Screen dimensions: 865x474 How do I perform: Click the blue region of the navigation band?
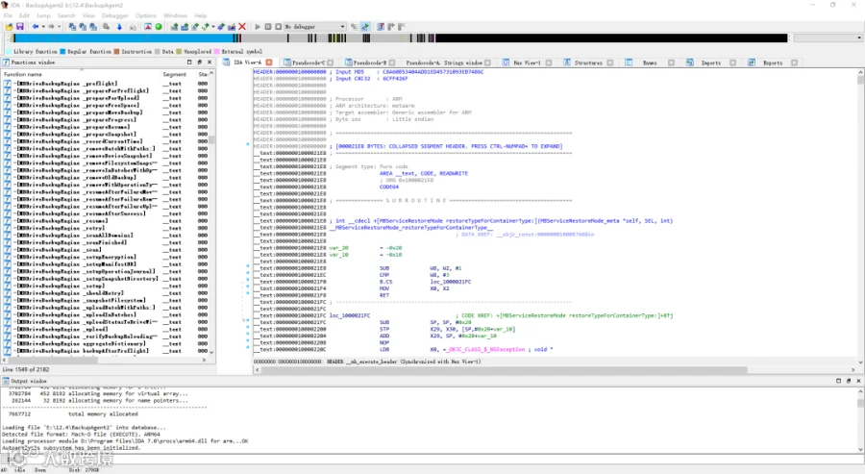[x=122, y=38]
